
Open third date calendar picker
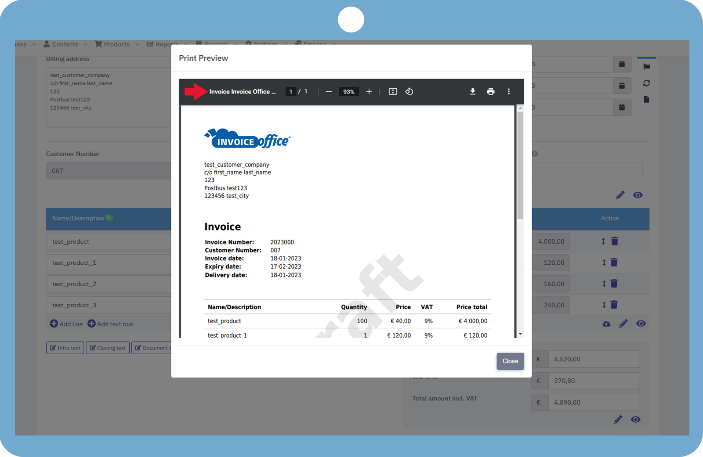pyautogui.click(x=622, y=107)
